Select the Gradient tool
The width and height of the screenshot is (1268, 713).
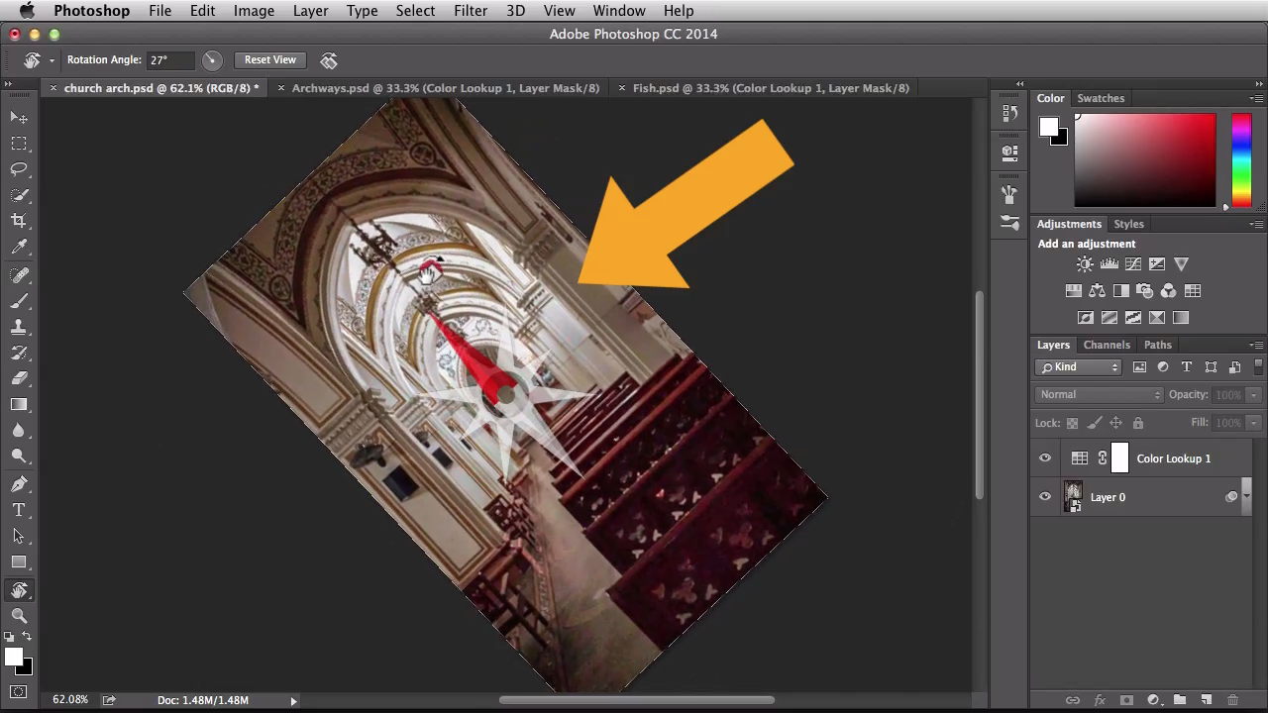point(19,404)
